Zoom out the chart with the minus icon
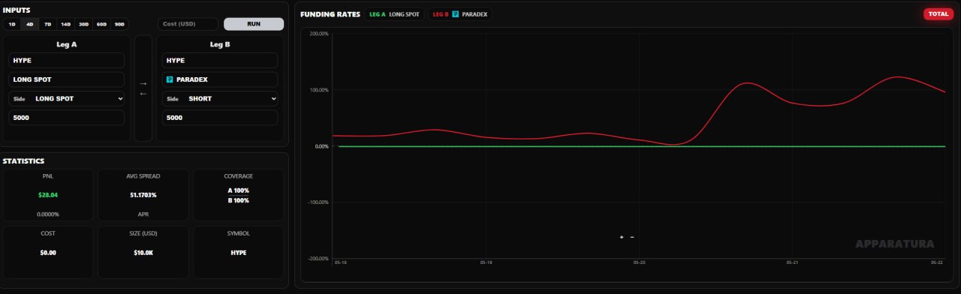This screenshot has width=961, height=294. pos(632,237)
